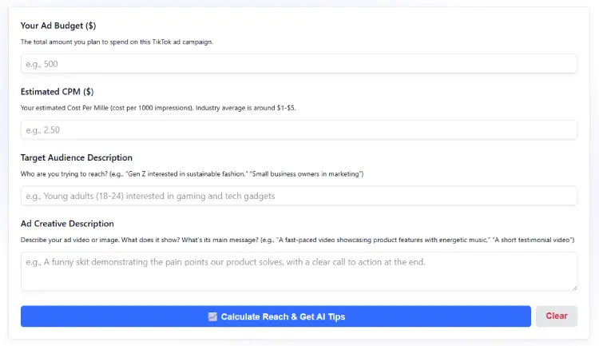Click the TikTok ad campaign helper text
599x346 pixels.
click(x=117, y=42)
